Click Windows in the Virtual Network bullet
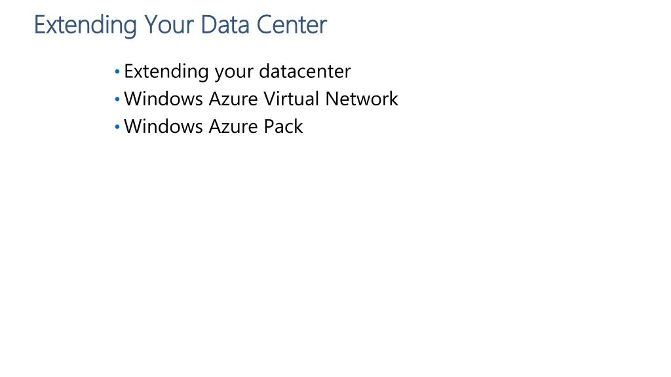 point(163,99)
